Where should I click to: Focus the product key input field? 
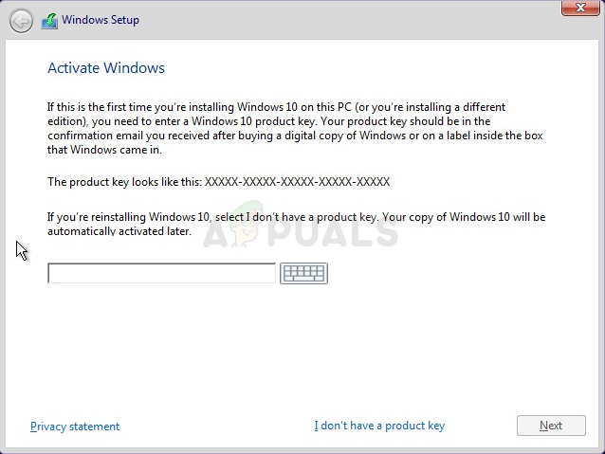tap(161, 273)
